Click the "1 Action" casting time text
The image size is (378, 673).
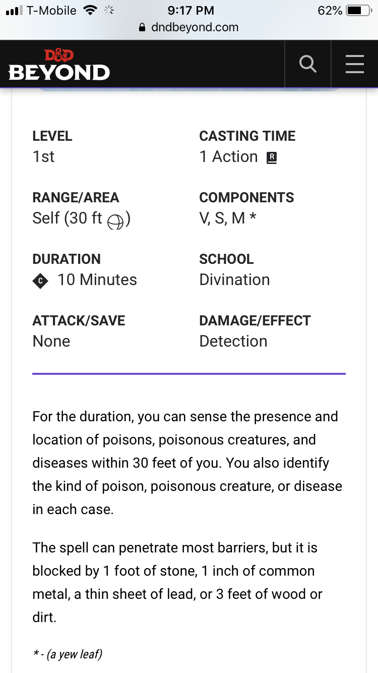coord(228,156)
